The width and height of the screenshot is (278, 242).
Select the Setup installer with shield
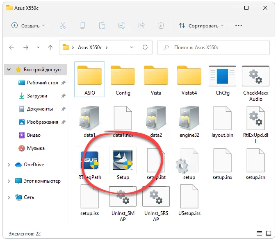pos(123,163)
